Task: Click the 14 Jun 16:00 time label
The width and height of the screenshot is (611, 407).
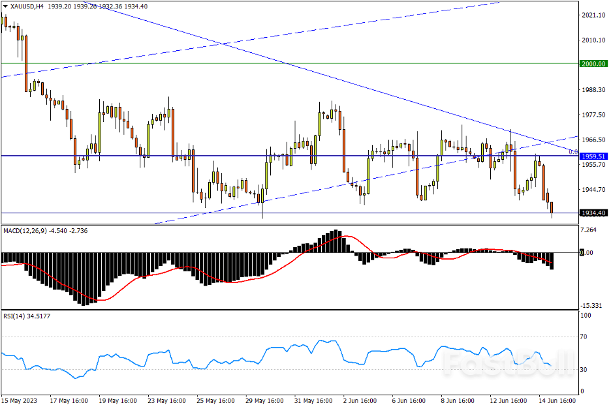Action: coord(557,400)
